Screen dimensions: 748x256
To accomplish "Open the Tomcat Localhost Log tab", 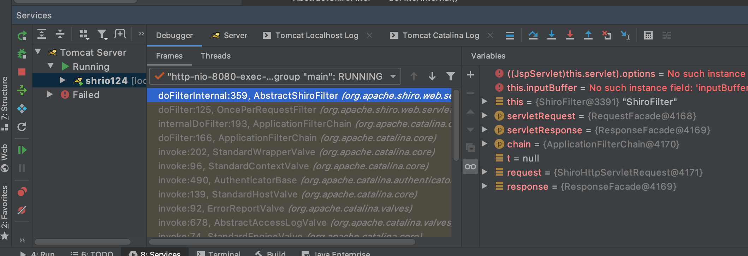I will (310, 35).
